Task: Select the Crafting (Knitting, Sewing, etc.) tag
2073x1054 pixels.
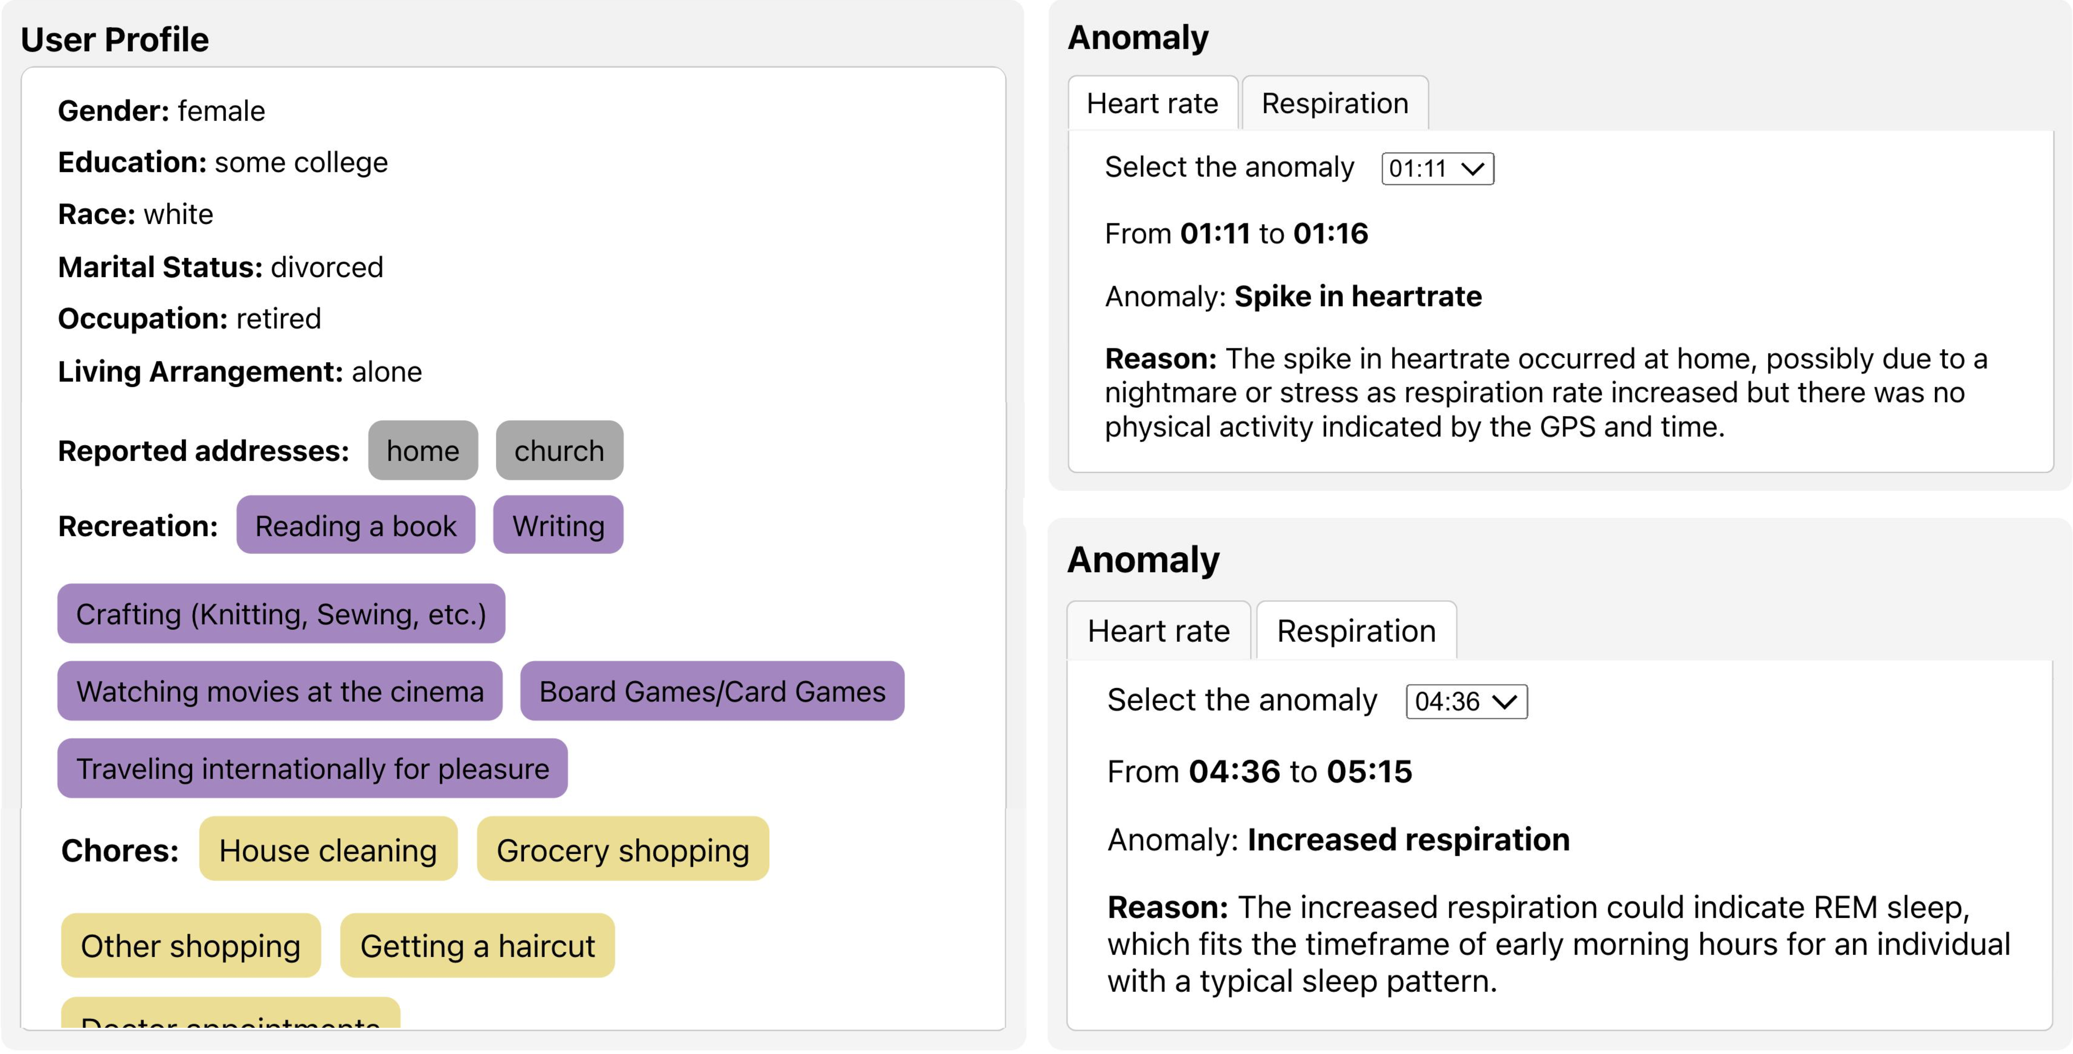Action: pos(281,614)
